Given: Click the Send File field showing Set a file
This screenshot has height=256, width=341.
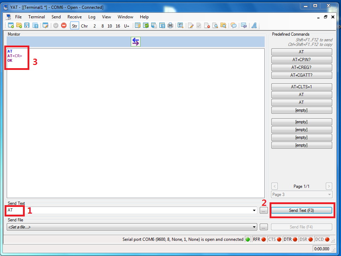Looking at the screenshot, I should tap(132, 227).
